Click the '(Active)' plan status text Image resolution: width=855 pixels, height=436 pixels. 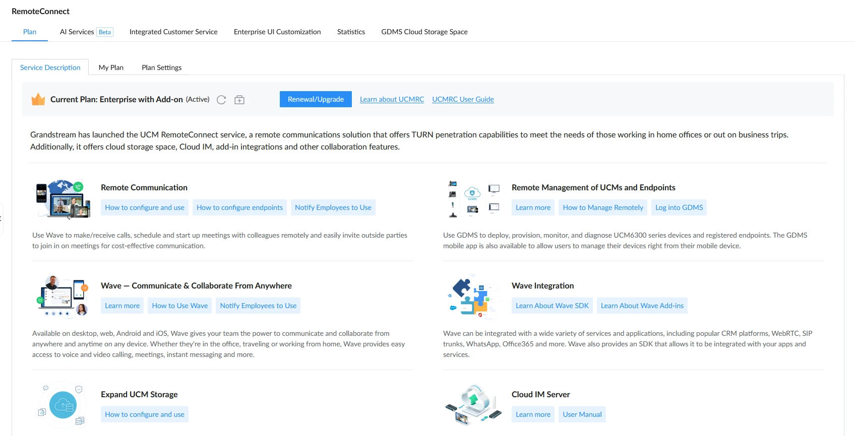pyautogui.click(x=198, y=99)
